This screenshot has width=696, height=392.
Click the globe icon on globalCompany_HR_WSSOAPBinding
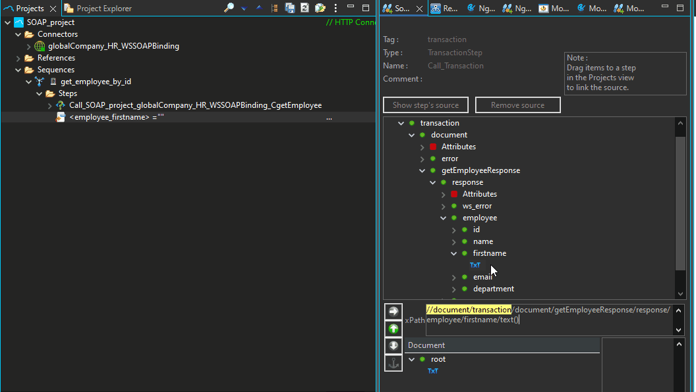coord(38,46)
